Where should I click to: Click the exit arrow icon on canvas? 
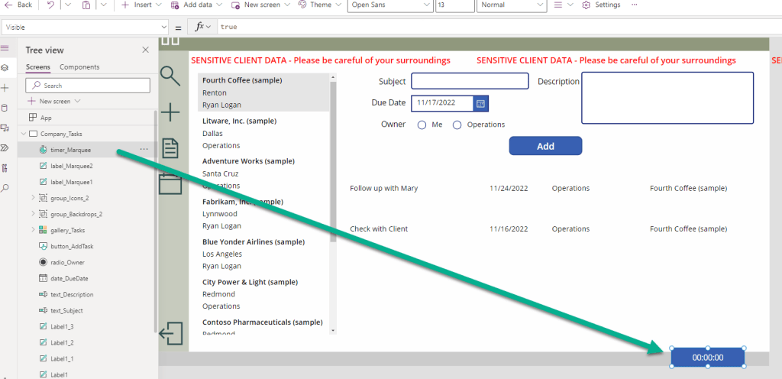[171, 333]
